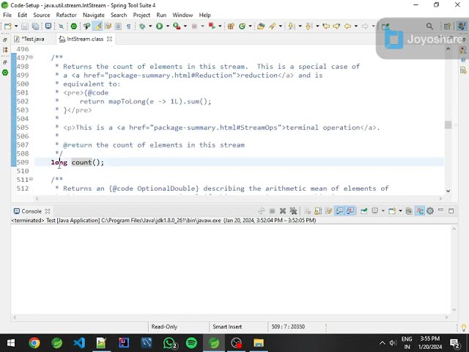Click the editor vertical scrollbar thumb
Screen dimensions: 469x352
click(x=448, y=125)
